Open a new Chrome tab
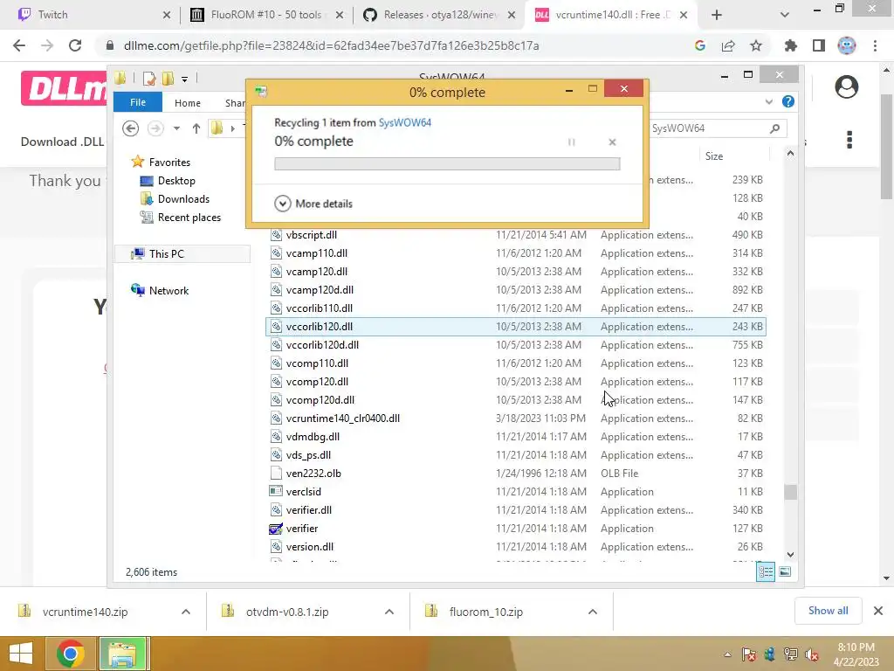 (x=717, y=15)
